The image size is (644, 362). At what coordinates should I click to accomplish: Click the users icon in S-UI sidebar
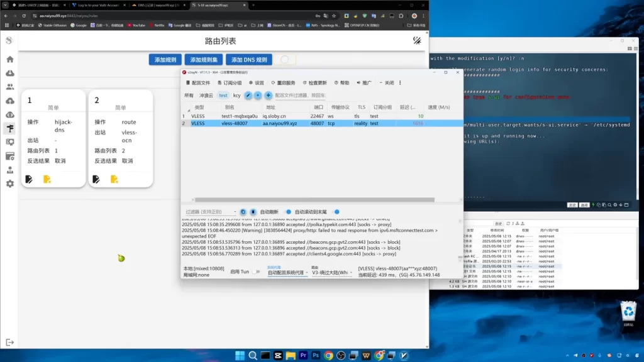point(10,87)
